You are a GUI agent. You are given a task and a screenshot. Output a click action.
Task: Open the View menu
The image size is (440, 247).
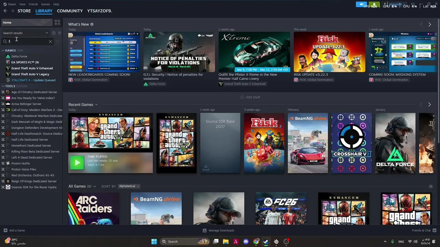click(22, 4)
